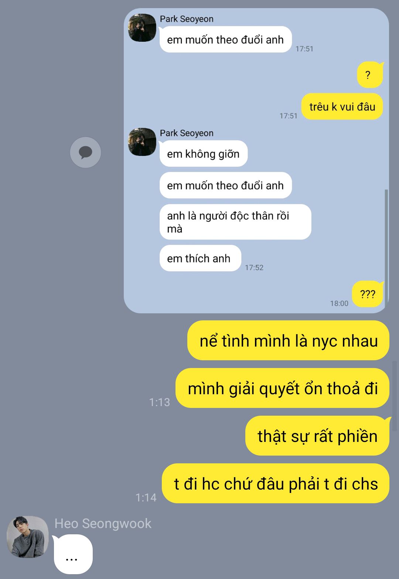Tap the single "?" yellow bubble
The image size is (399, 579).
[x=370, y=75]
